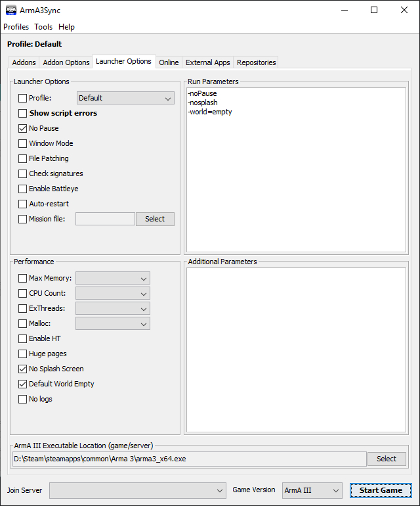Screen dimensions: 420x506
Task: Expand the Max Memory dropdown
Action: [113, 278]
